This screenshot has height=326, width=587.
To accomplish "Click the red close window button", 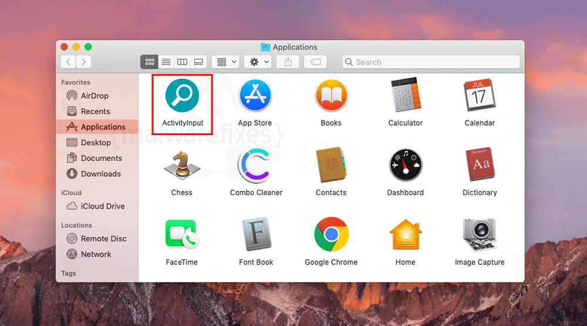I will (65, 47).
